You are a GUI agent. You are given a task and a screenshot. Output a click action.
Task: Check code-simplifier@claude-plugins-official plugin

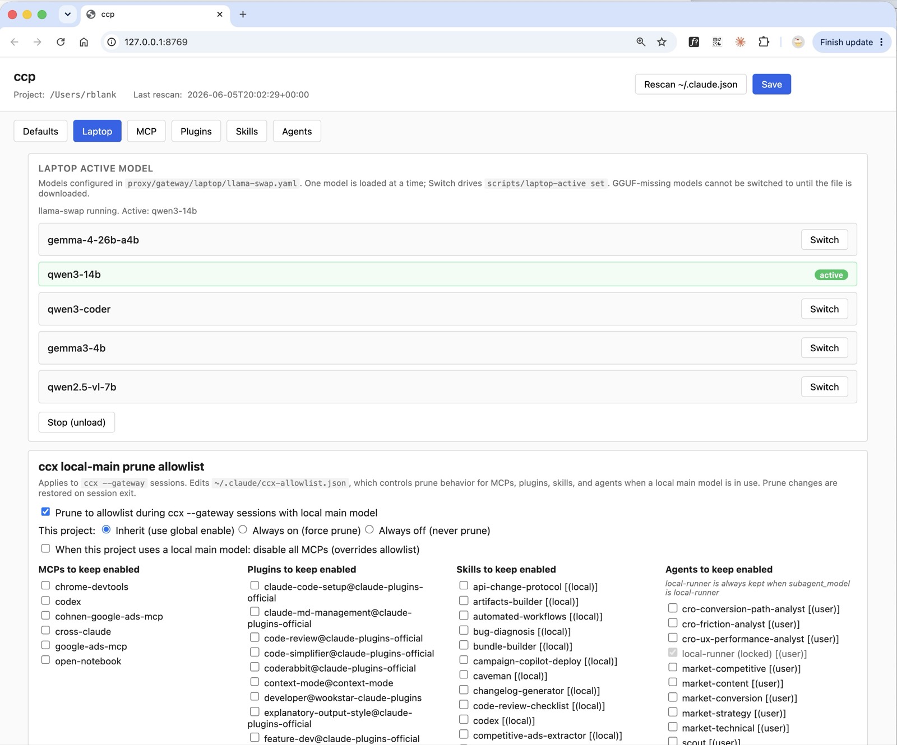click(x=255, y=653)
